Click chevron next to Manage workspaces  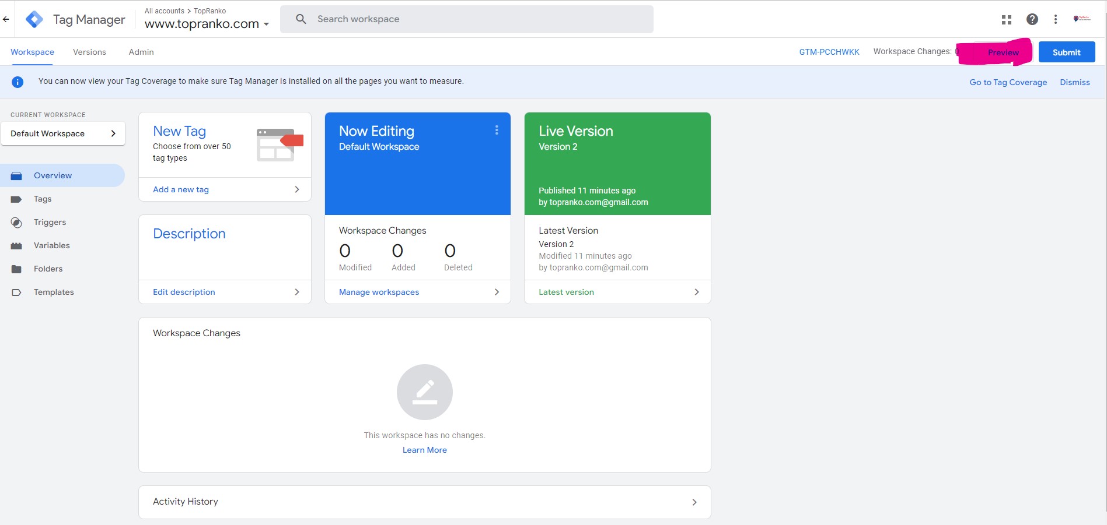[x=497, y=292]
